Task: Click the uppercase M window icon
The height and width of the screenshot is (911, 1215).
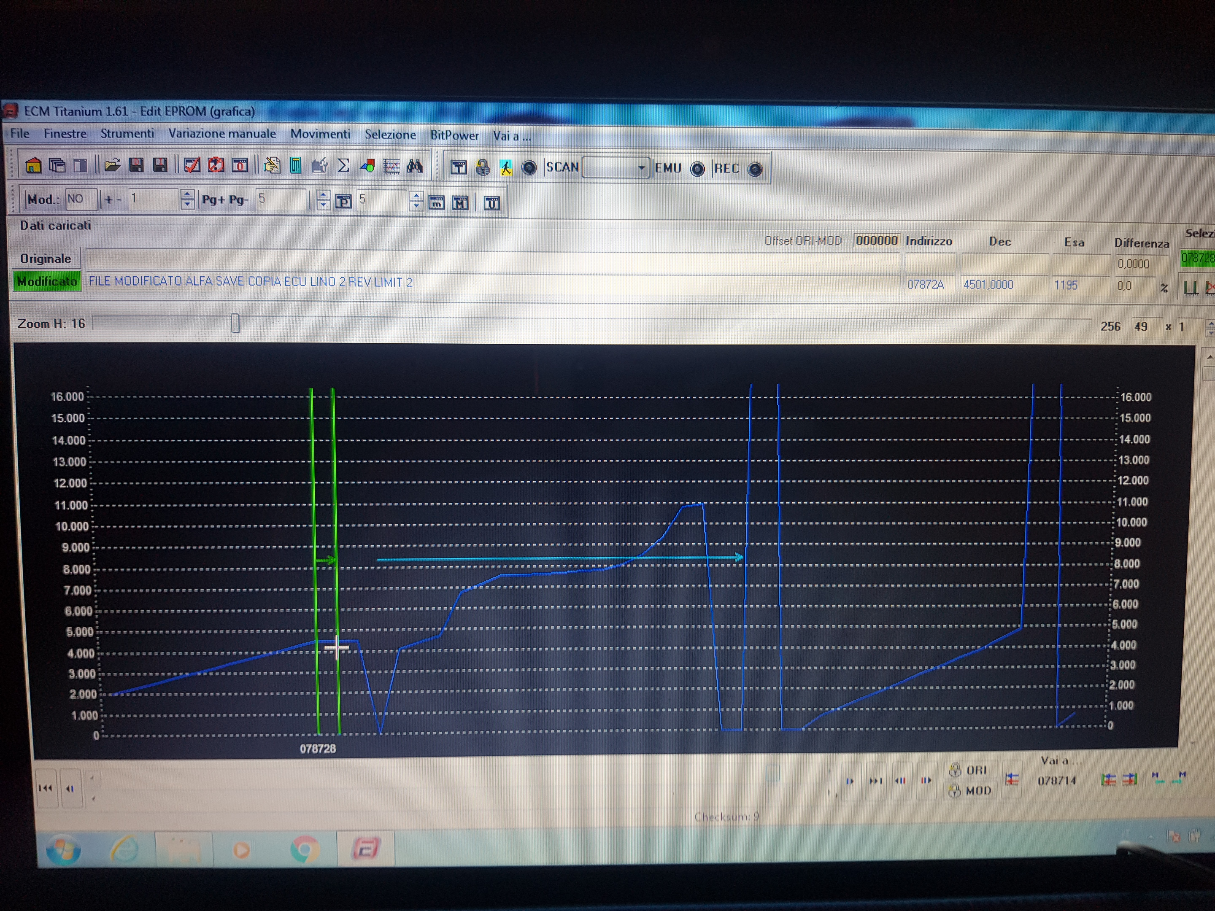Action: click(x=460, y=203)
